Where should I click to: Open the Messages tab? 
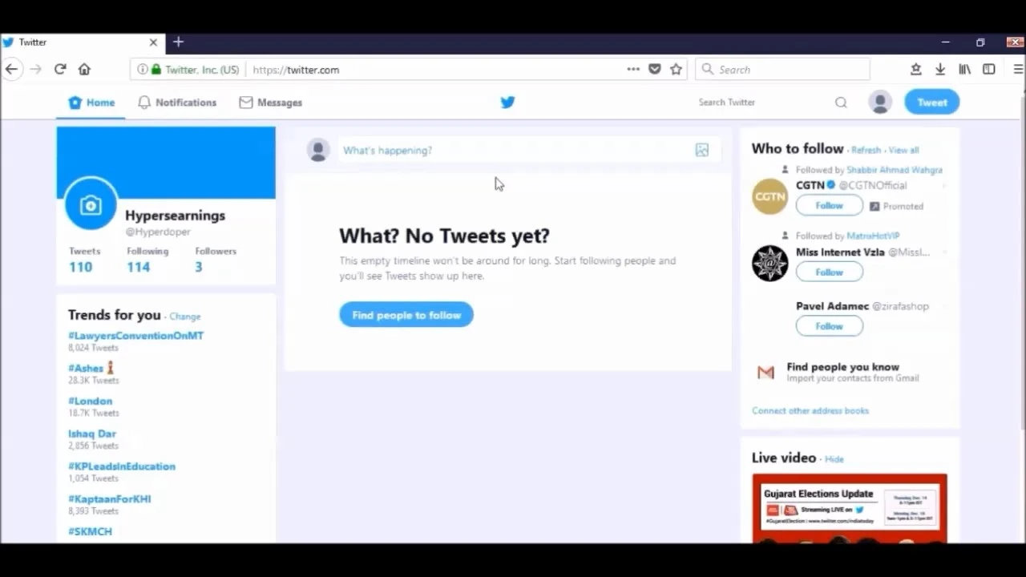[271, 103]
